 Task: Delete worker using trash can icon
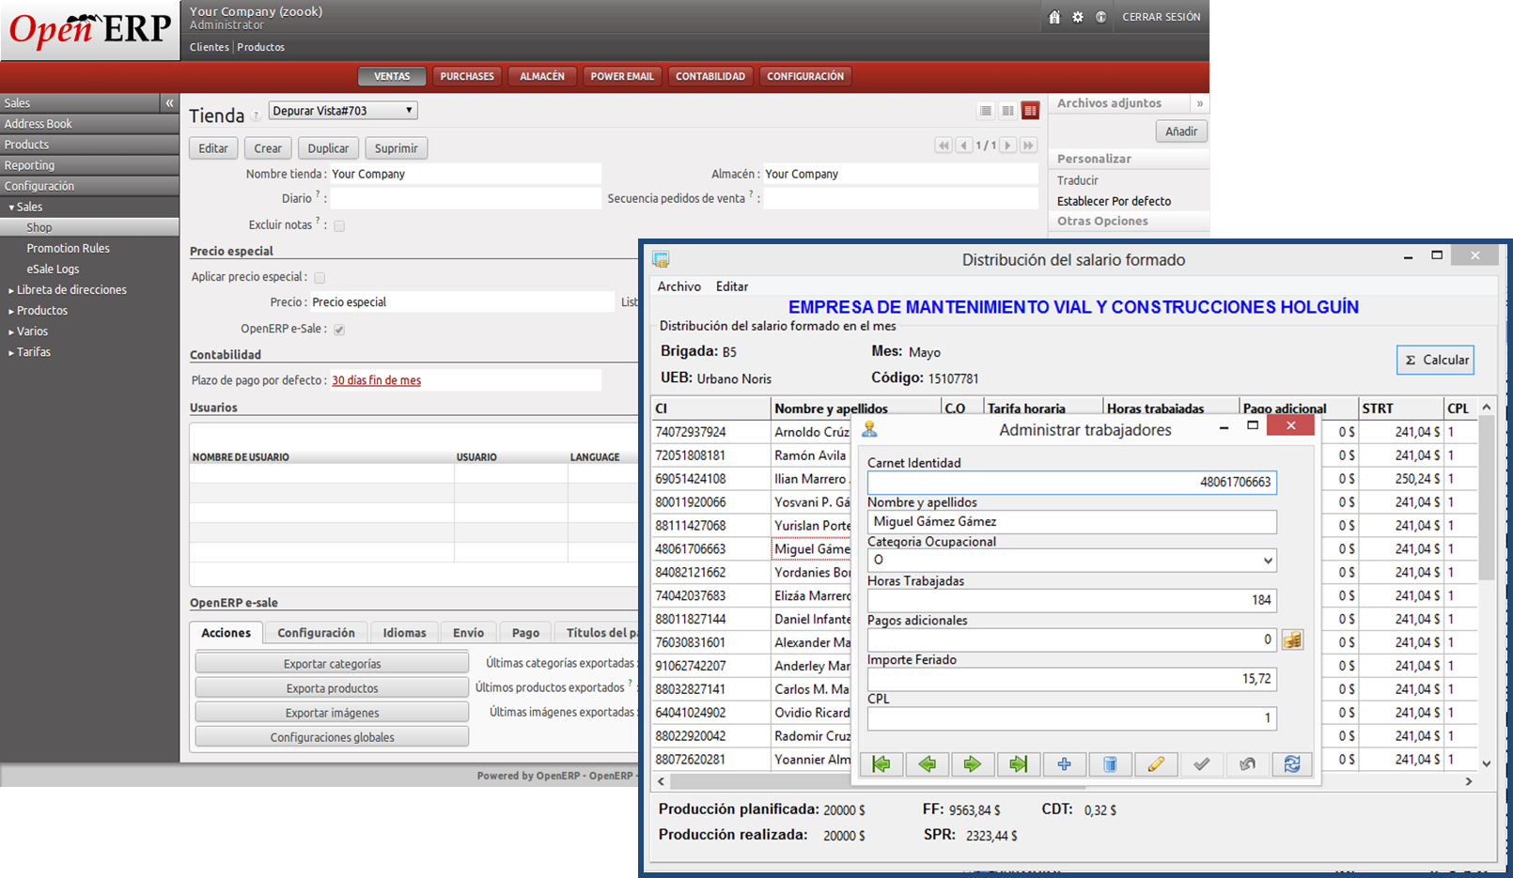1110,764
